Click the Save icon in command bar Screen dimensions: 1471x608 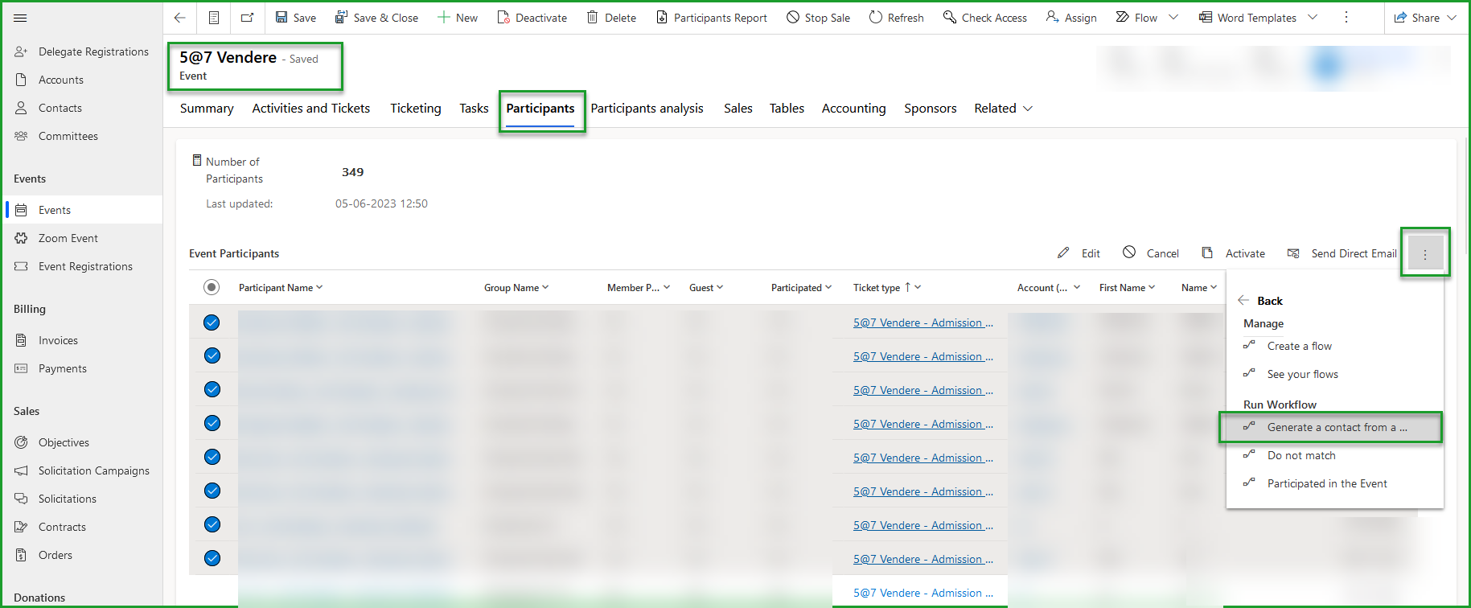[281, 18]
